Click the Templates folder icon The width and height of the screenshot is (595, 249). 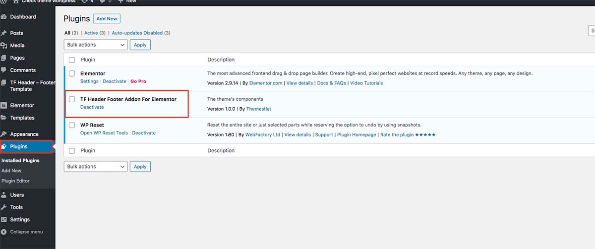click(4, 118)
